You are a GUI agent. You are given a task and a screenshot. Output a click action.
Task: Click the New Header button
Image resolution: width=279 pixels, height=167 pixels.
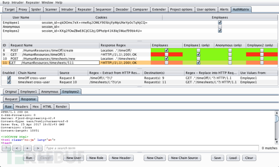tap(121, 158)
